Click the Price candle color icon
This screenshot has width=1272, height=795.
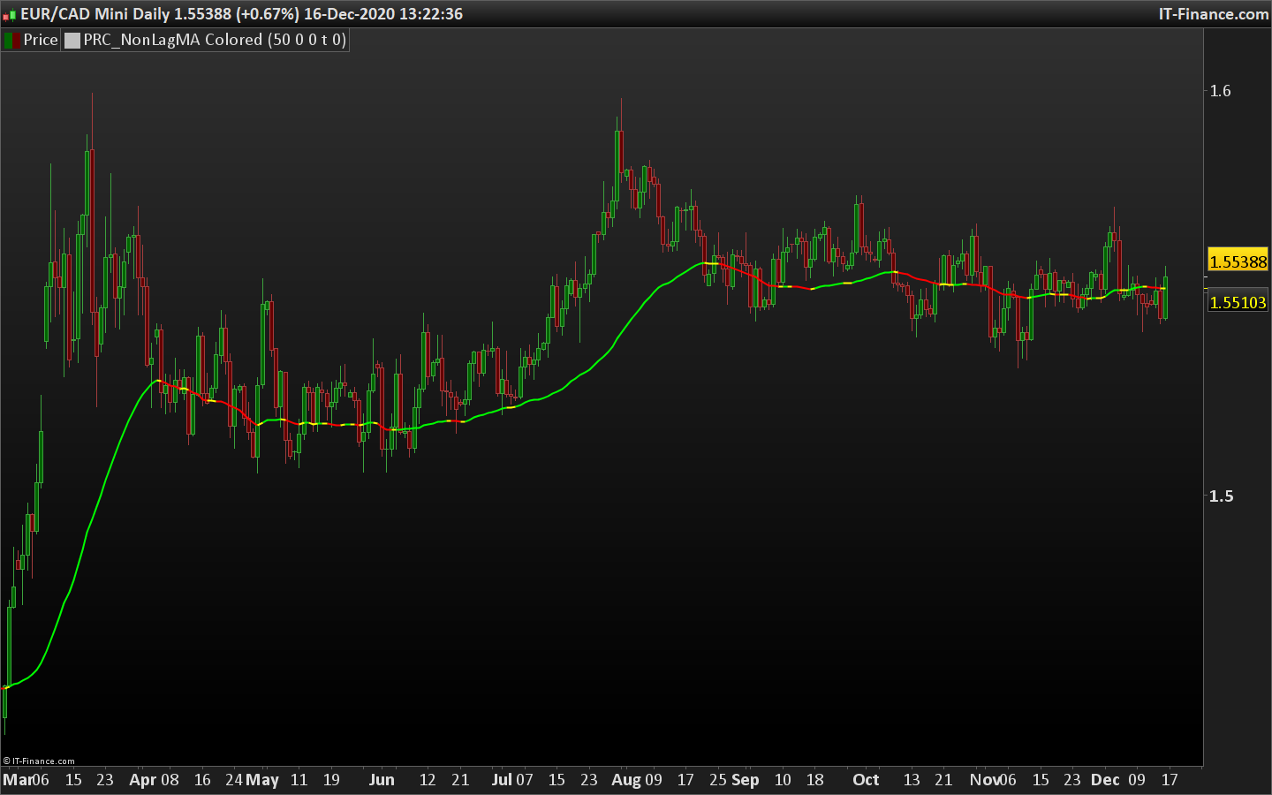(12, 40)
